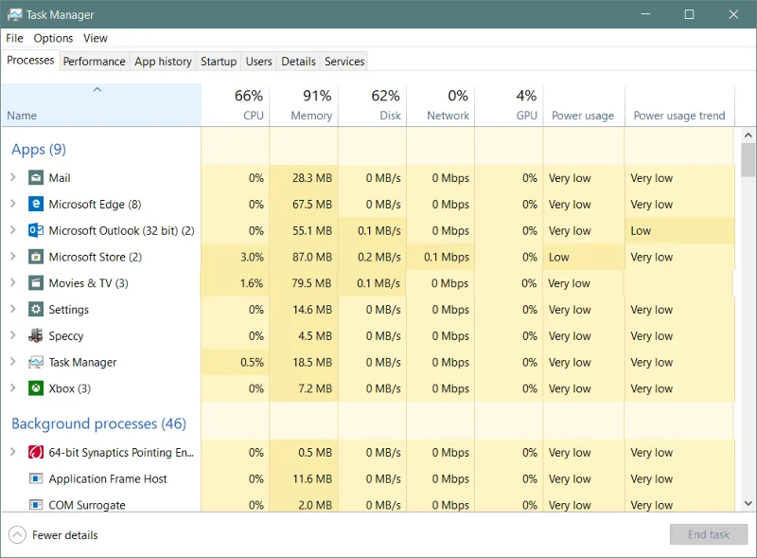This screenshot has width=757, height=558.
Task: Expand the Task Manager process group
Action: [x=13, y=362]
